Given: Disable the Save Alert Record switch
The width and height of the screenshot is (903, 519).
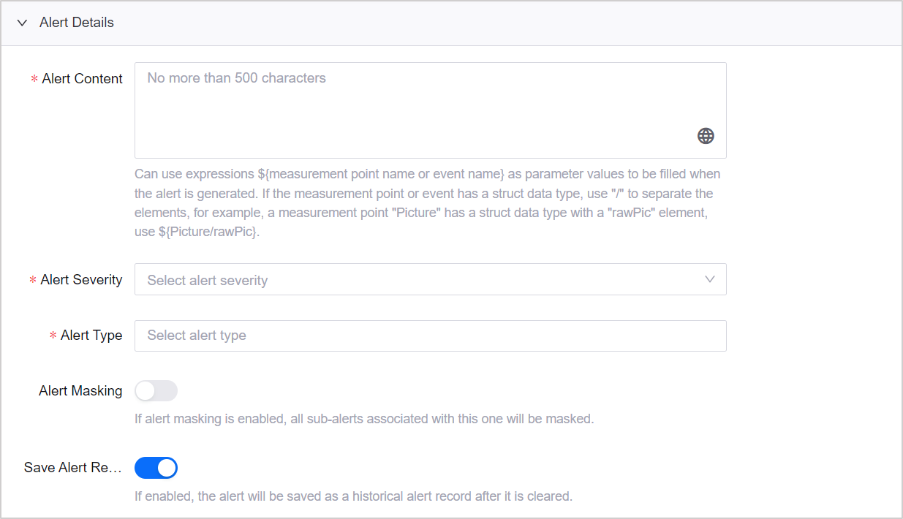Looking at the screenshot, I should click(x=156, y=468).
